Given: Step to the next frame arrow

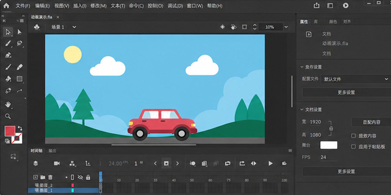Looking at the screenshot, I should pos(177,163).
